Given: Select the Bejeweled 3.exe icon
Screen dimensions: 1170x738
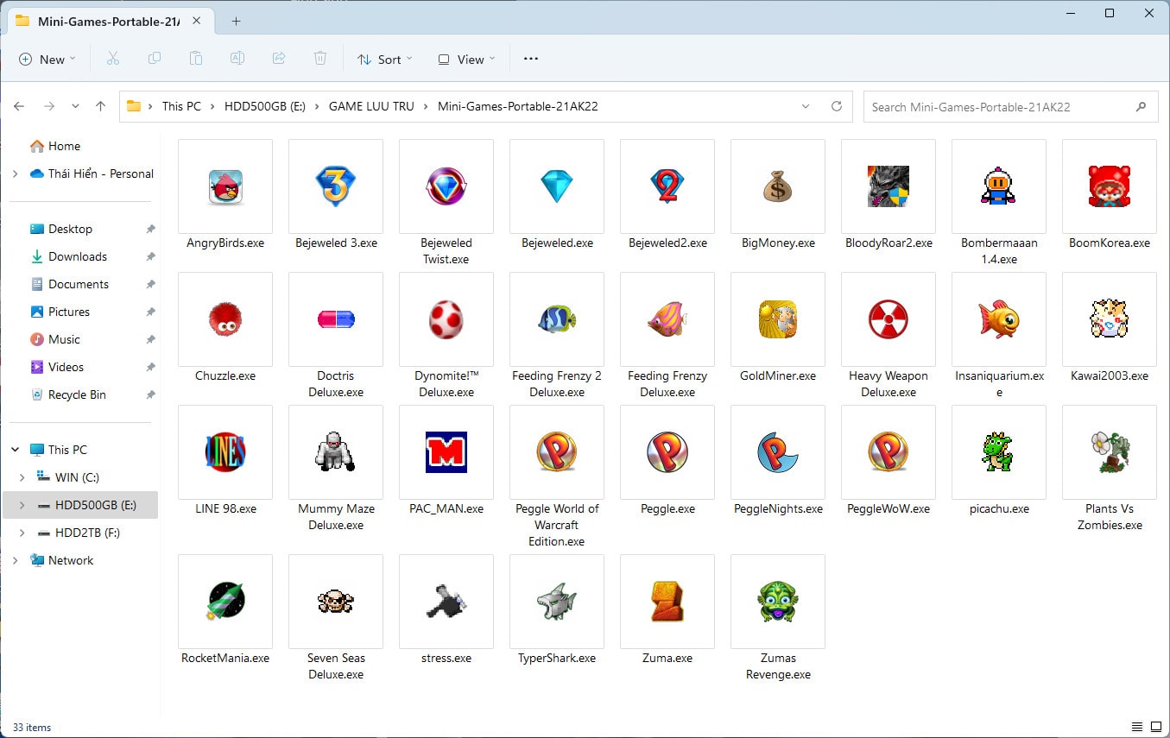Looking at the screenshot, I should tap(336, 186).
